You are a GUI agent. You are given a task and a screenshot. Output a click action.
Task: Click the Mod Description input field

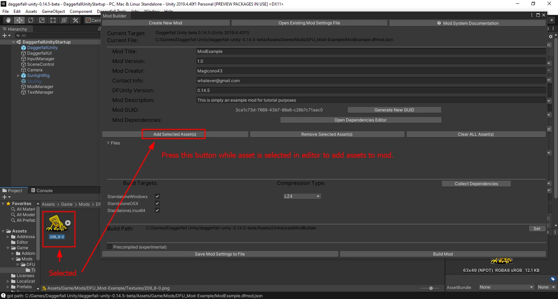point(371,100)
